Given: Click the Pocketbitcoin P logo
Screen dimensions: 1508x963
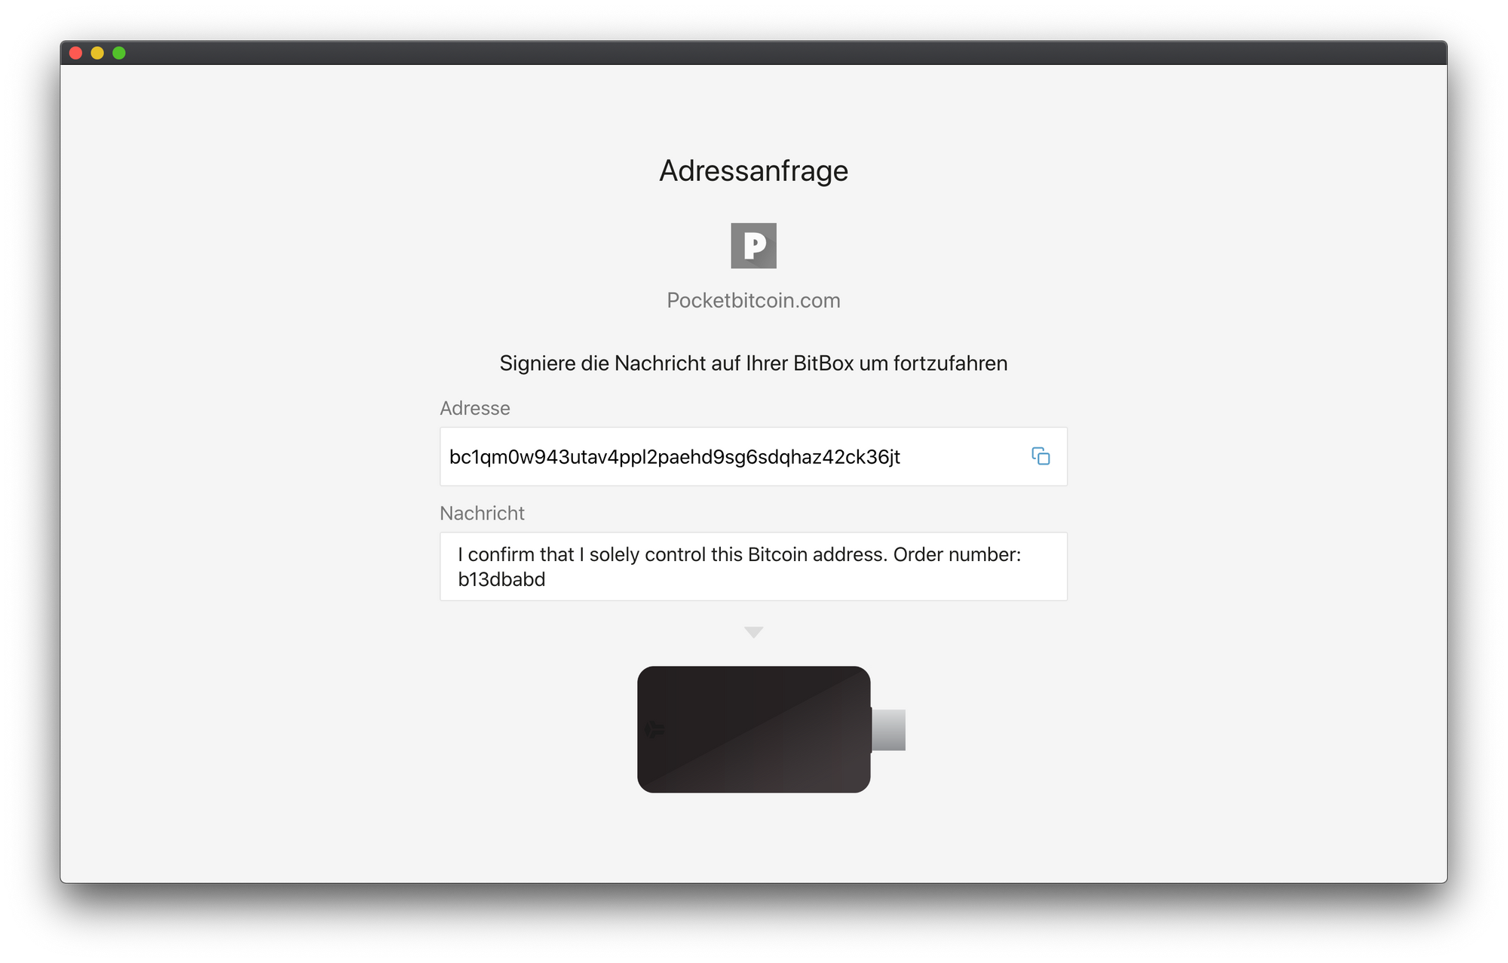Looking at the screenshot, I should point(753,245).
